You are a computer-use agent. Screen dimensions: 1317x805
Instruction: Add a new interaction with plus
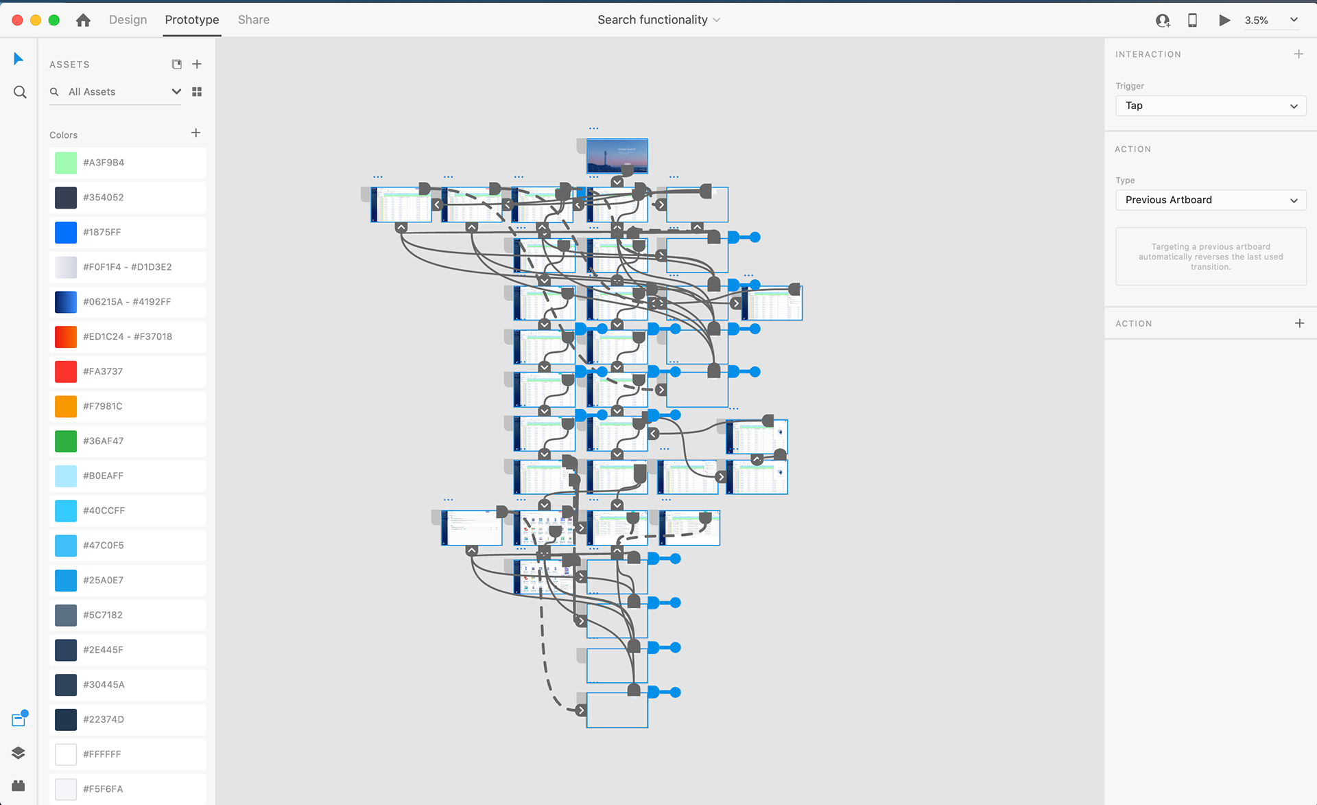(x=1298, y=54)
